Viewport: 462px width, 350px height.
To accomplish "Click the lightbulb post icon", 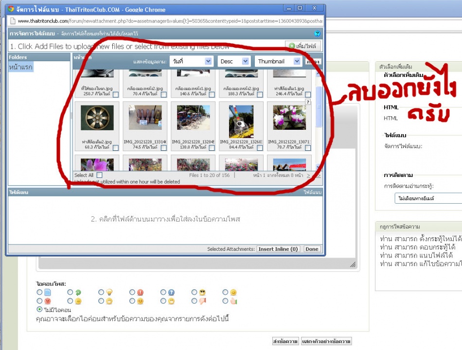I will [x=109, y=292].
